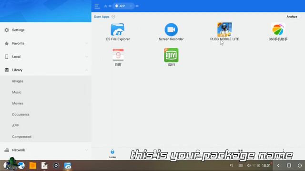Open ES File Explorer icon in taskbar
305x171 pixels.
68,166
